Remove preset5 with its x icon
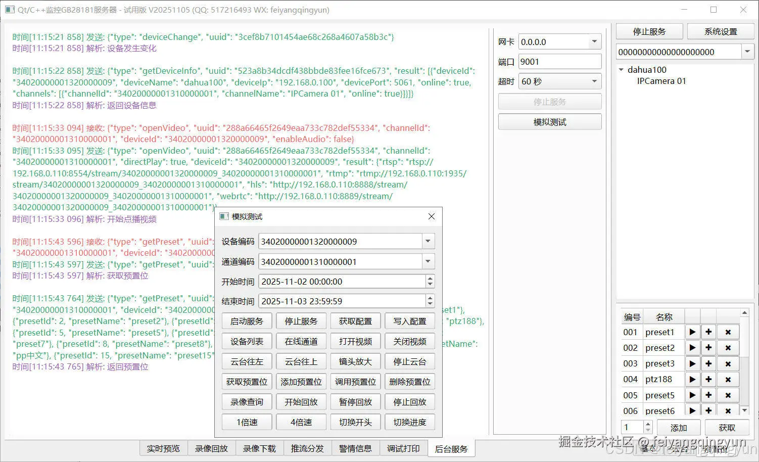This screenshot has width=759, height=462. pos(728,395)
